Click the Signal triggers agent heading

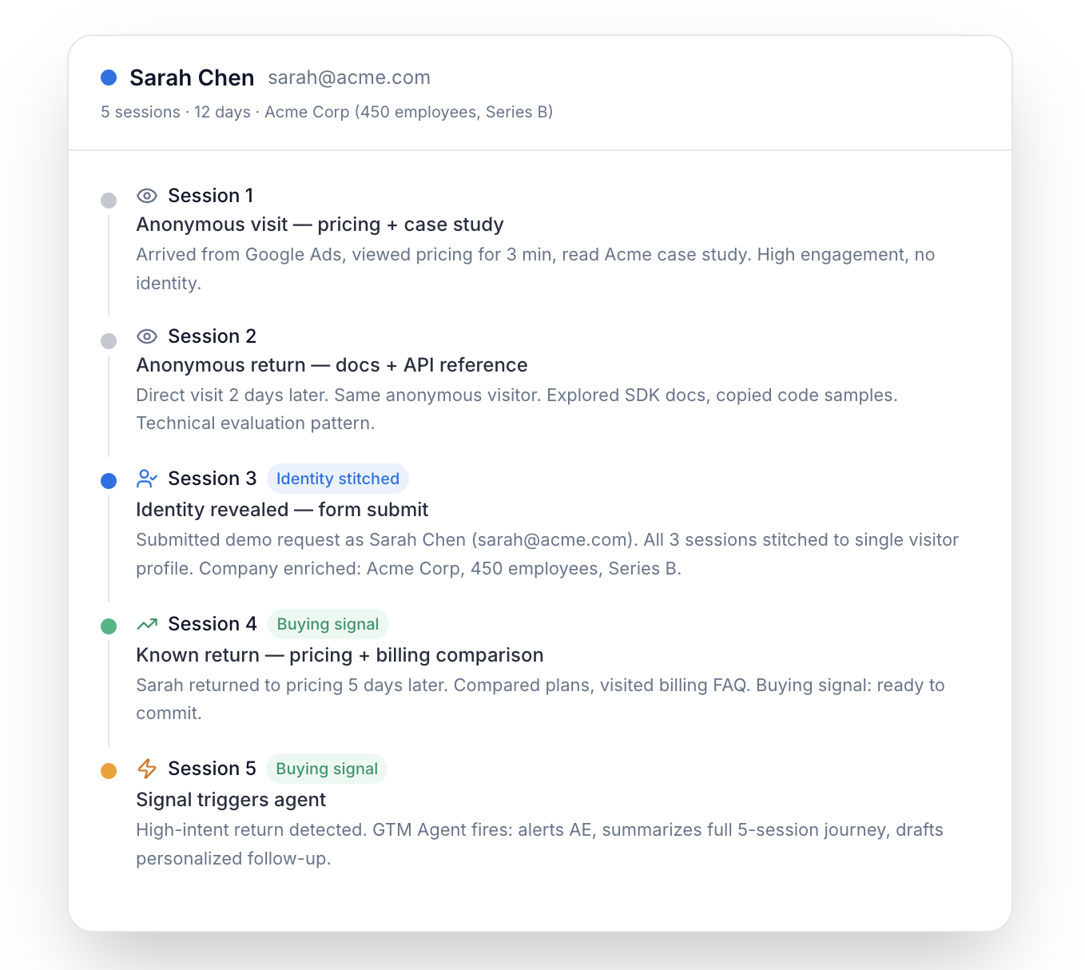pyautogui.click(x=231, y=800)
